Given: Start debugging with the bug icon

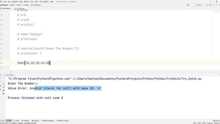Looking at the screenshot, I should [x=210, y=5].
